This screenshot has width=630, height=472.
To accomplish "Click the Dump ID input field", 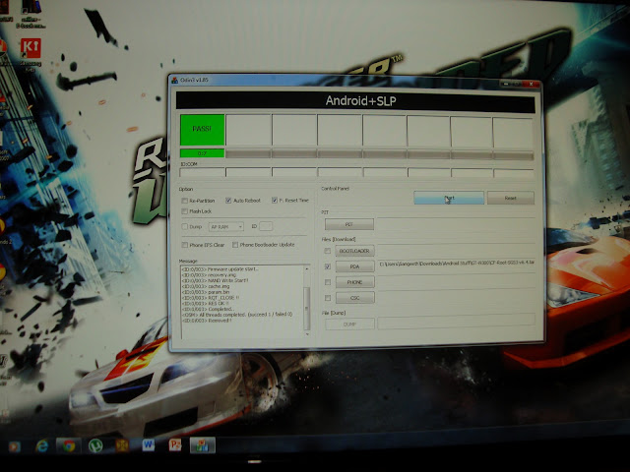I will [266, 226].
